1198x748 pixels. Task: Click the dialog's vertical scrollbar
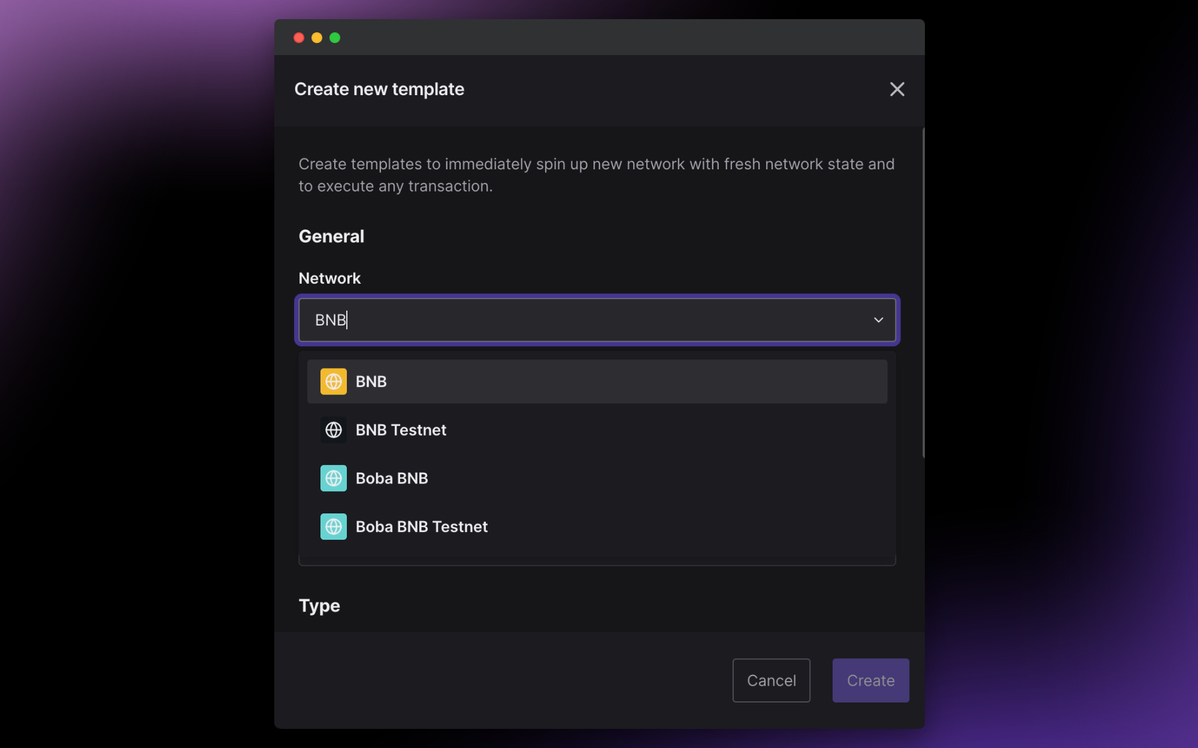coord(923,293)
